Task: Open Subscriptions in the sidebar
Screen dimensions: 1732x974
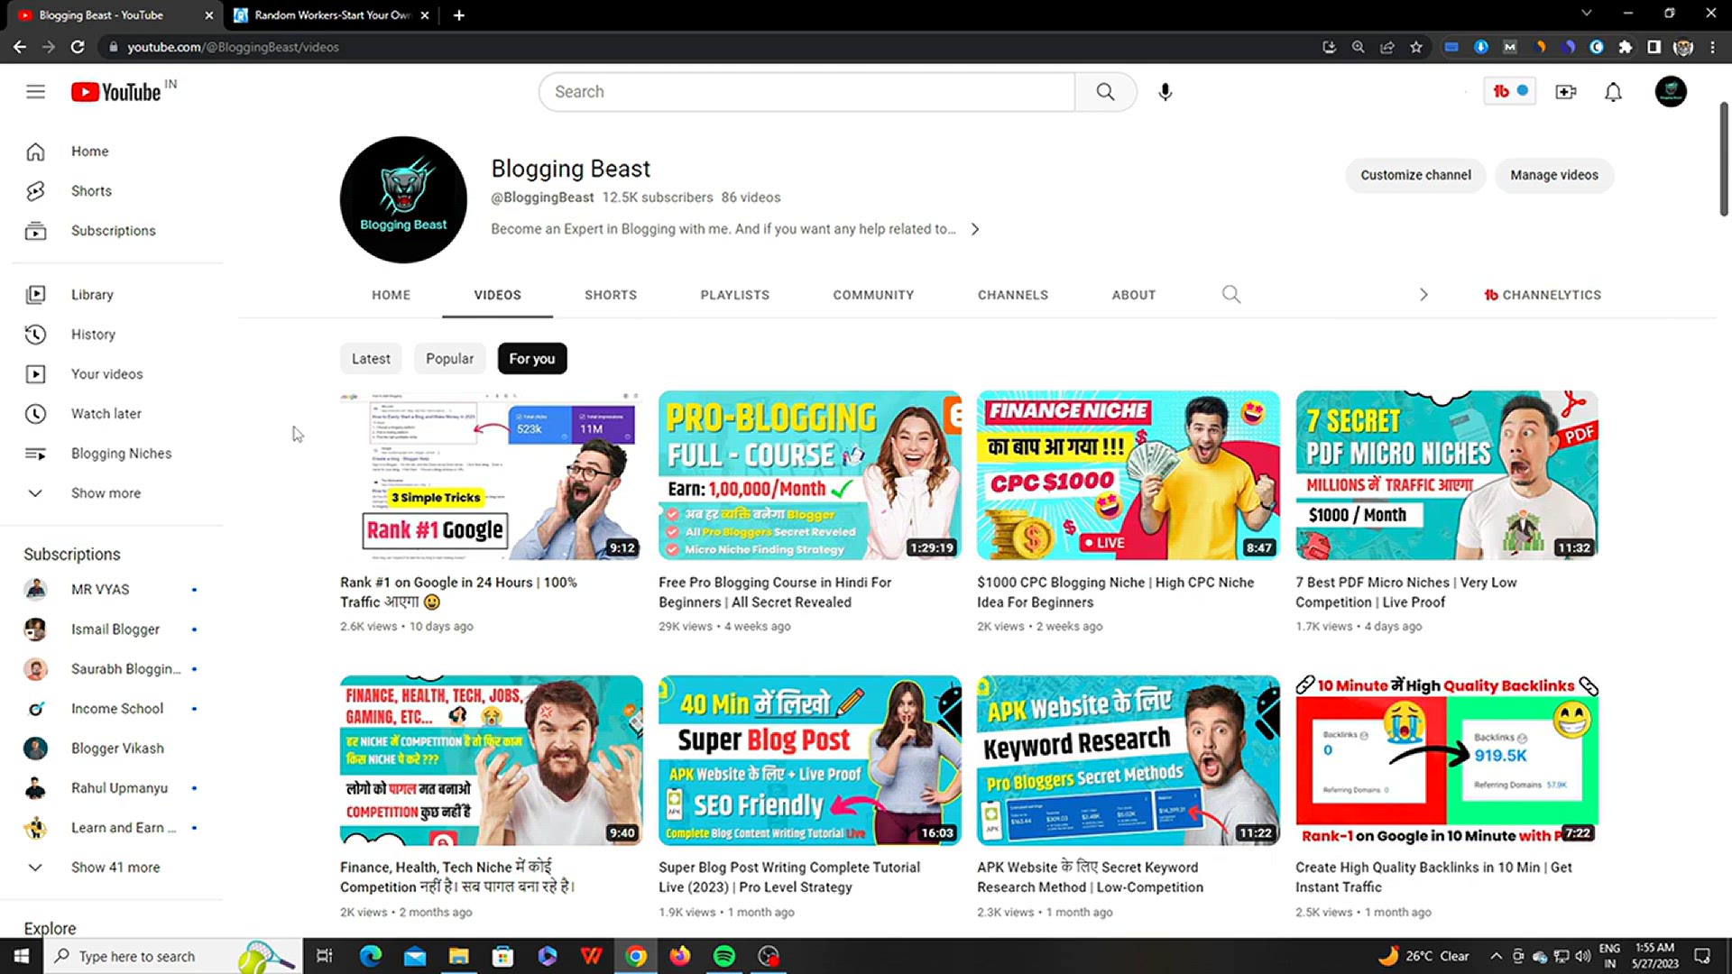Action: click(112, 231)
